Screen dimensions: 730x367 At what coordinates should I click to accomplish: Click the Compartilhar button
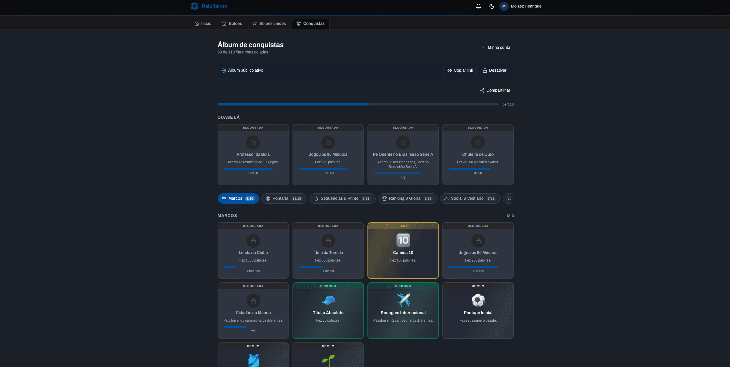point(495,90)
